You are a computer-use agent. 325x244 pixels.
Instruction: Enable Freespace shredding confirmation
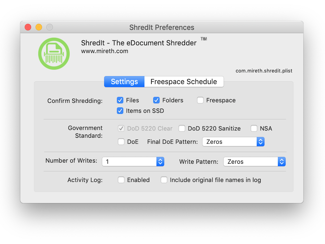(200, 100)
